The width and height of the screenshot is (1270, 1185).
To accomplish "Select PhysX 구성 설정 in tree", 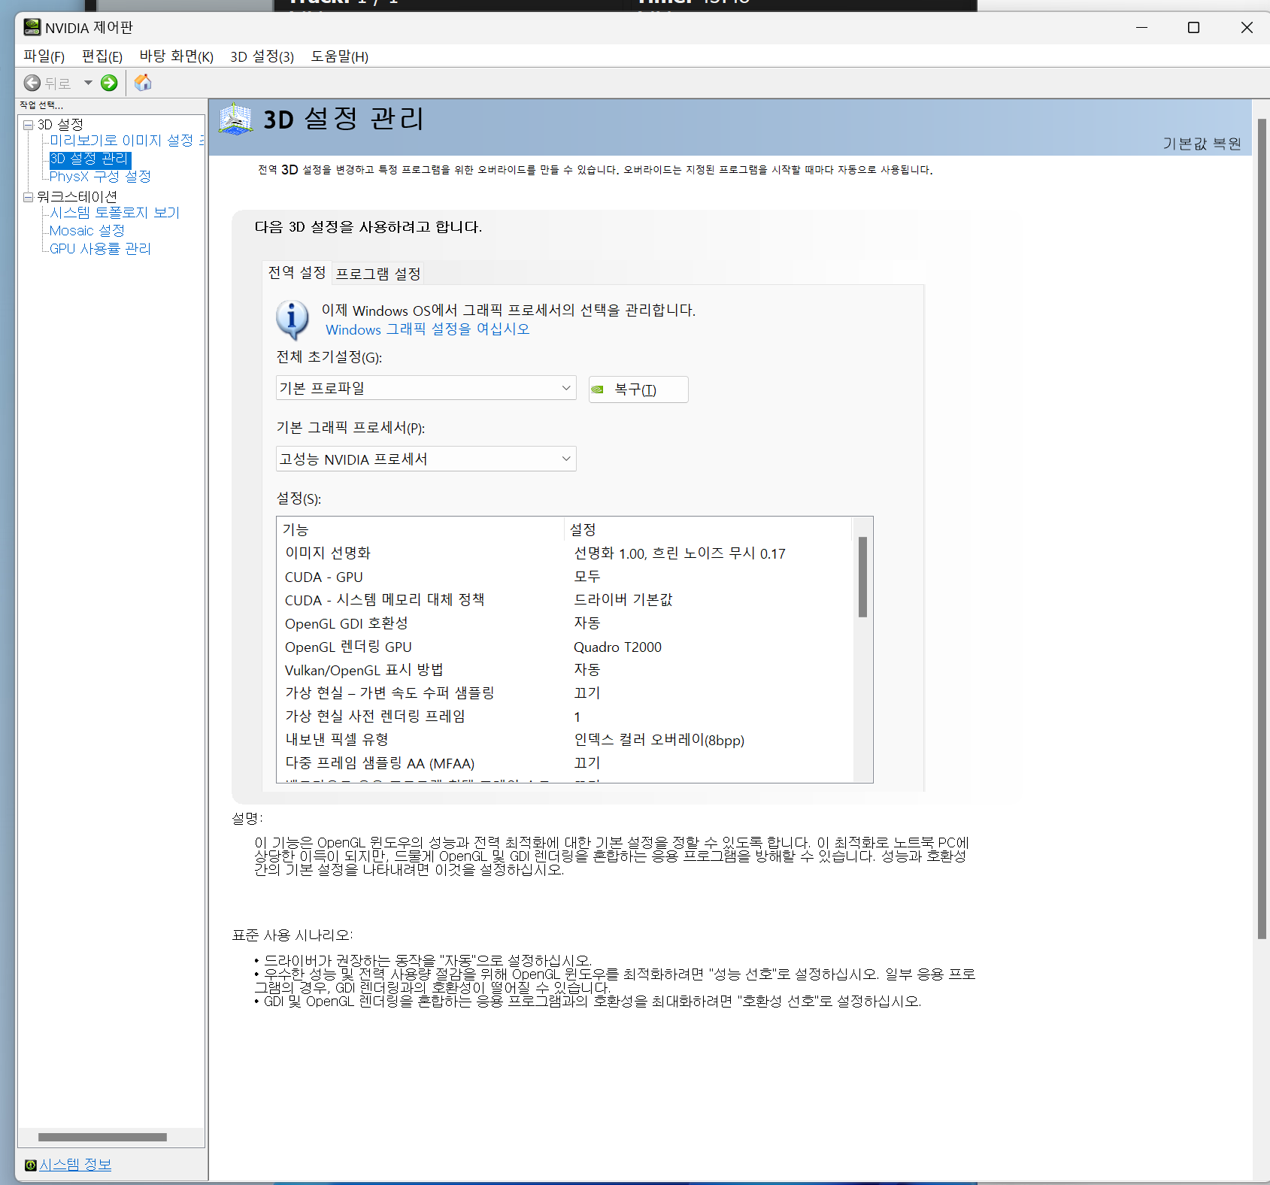I will tap(100, 177).
